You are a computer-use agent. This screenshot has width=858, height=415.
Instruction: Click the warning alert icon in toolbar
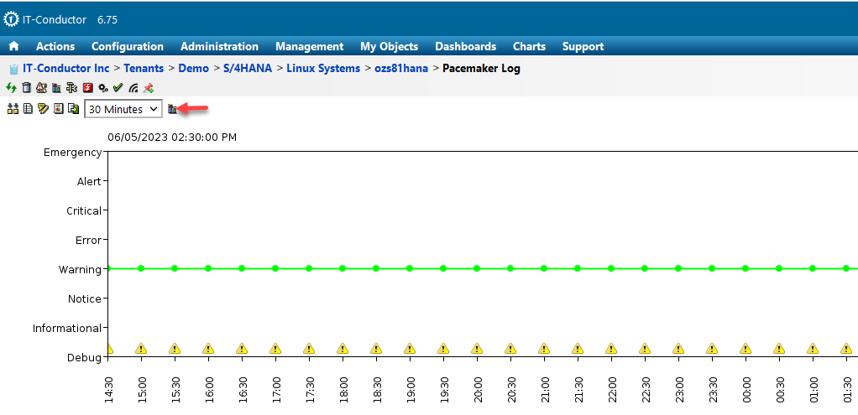click(41, 88)
